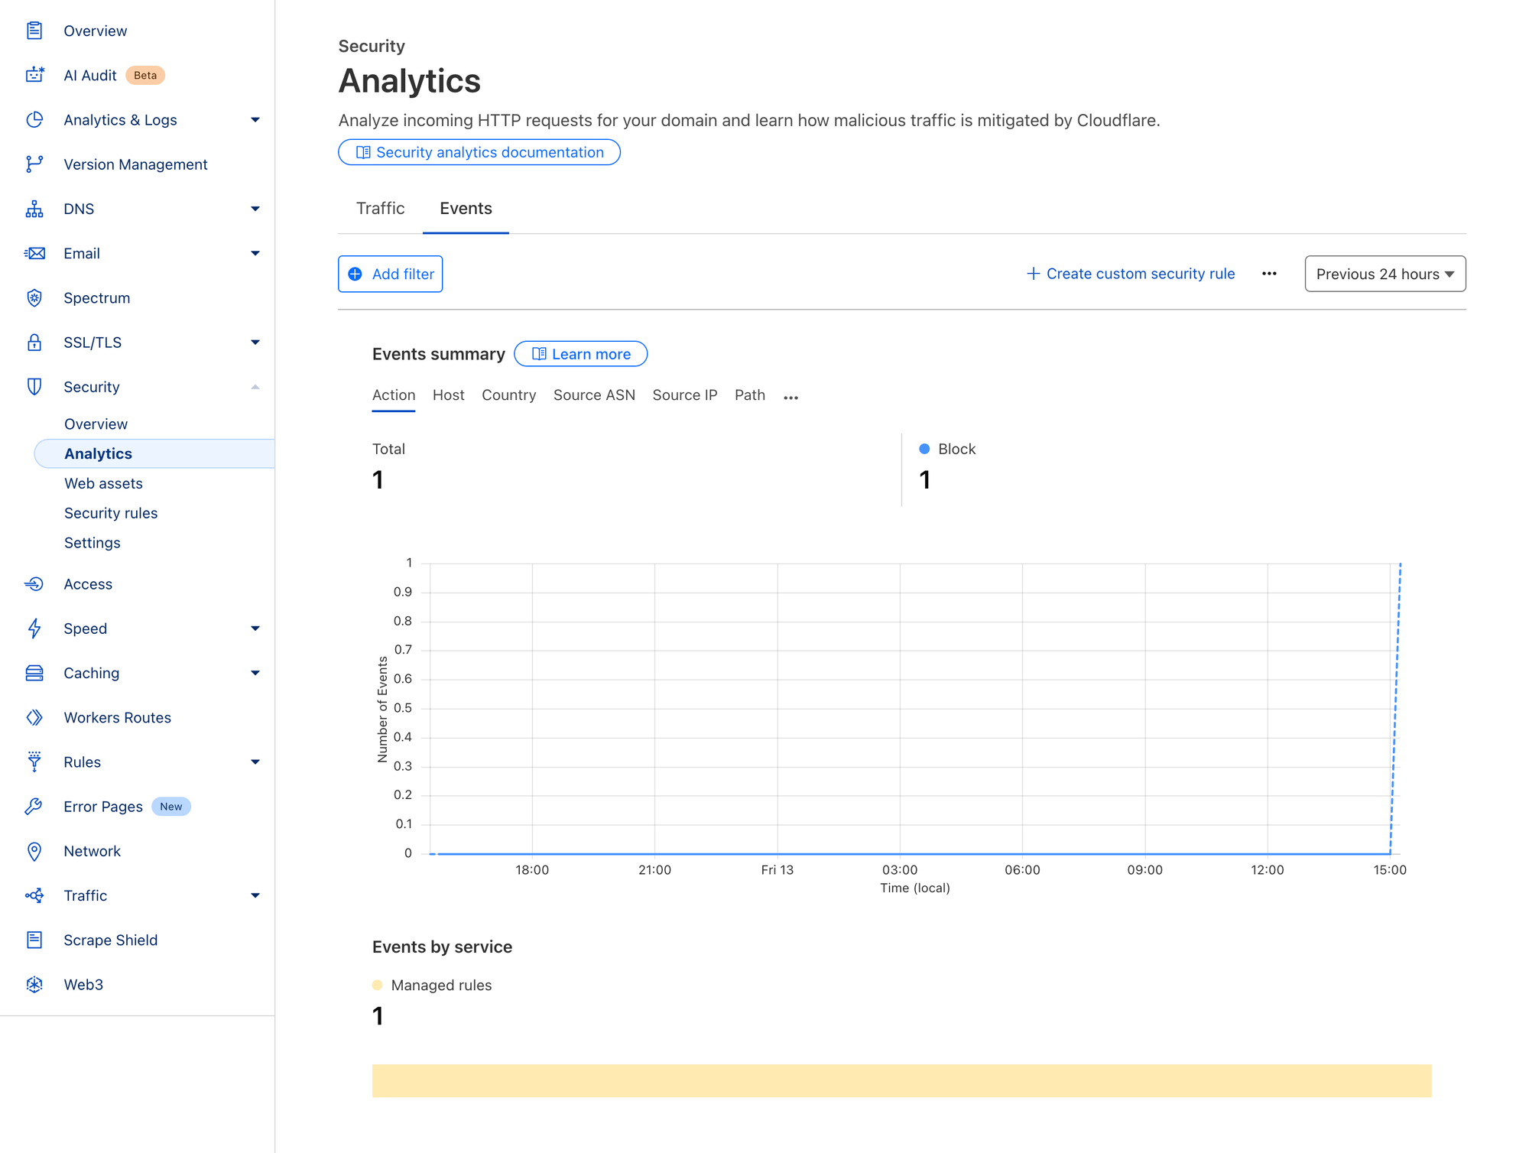Select the Path summary tab

tap(749, 395)
